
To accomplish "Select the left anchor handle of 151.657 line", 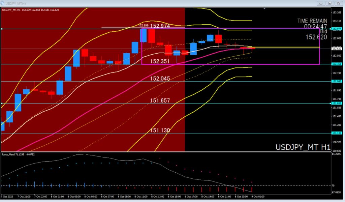I will point(2,103).
